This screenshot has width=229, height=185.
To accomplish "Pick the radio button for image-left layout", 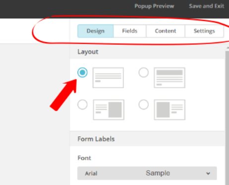I will (143, 105).
